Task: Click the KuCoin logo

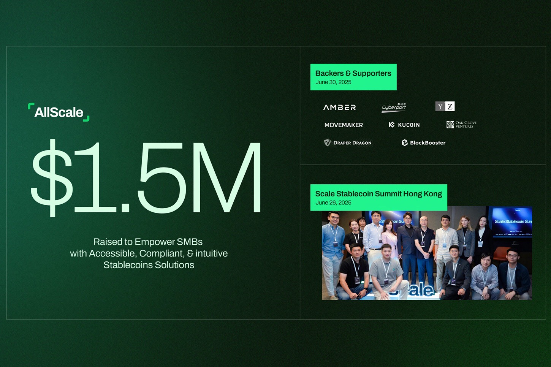Action: 404,125
